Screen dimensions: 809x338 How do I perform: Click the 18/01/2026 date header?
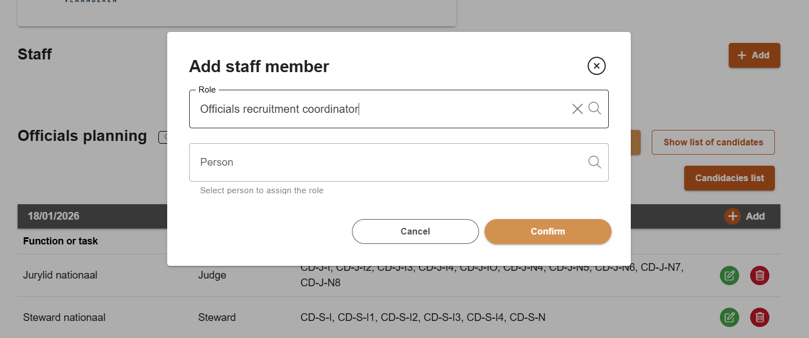pyautogui.click(x=53, y=216)
